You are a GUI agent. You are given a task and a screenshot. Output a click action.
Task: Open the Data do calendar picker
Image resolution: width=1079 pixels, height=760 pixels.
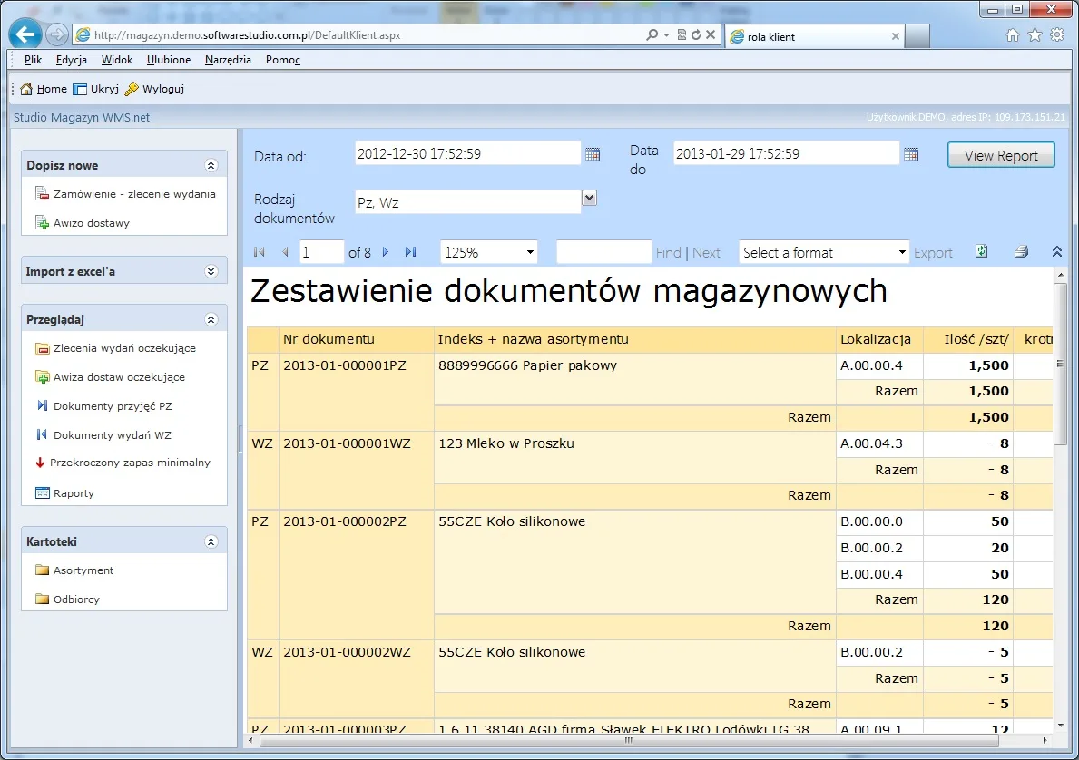[x=911, y=155]
